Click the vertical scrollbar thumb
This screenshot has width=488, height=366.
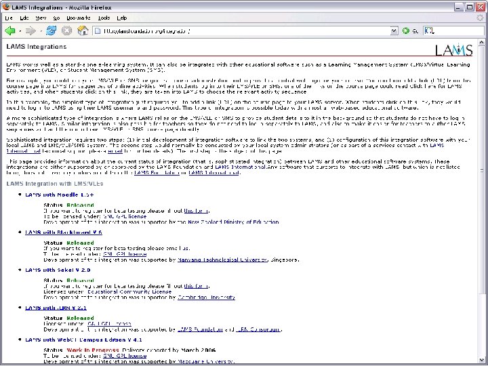[481, 170]
